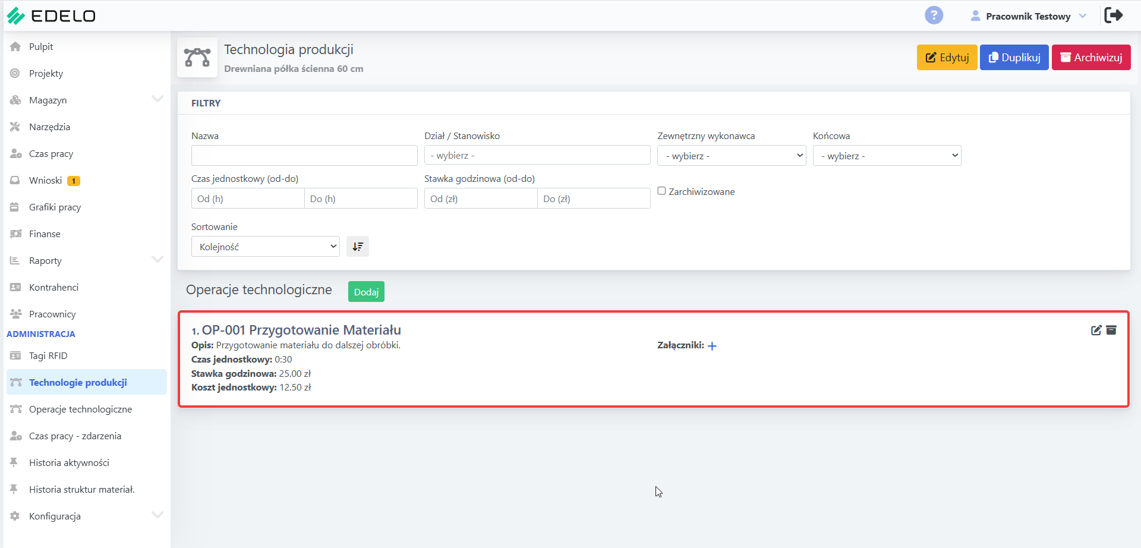Open the Sortowanie Kolejność dropdown
This screenshot has width=1141, height=548.
[x=265, y=247]
